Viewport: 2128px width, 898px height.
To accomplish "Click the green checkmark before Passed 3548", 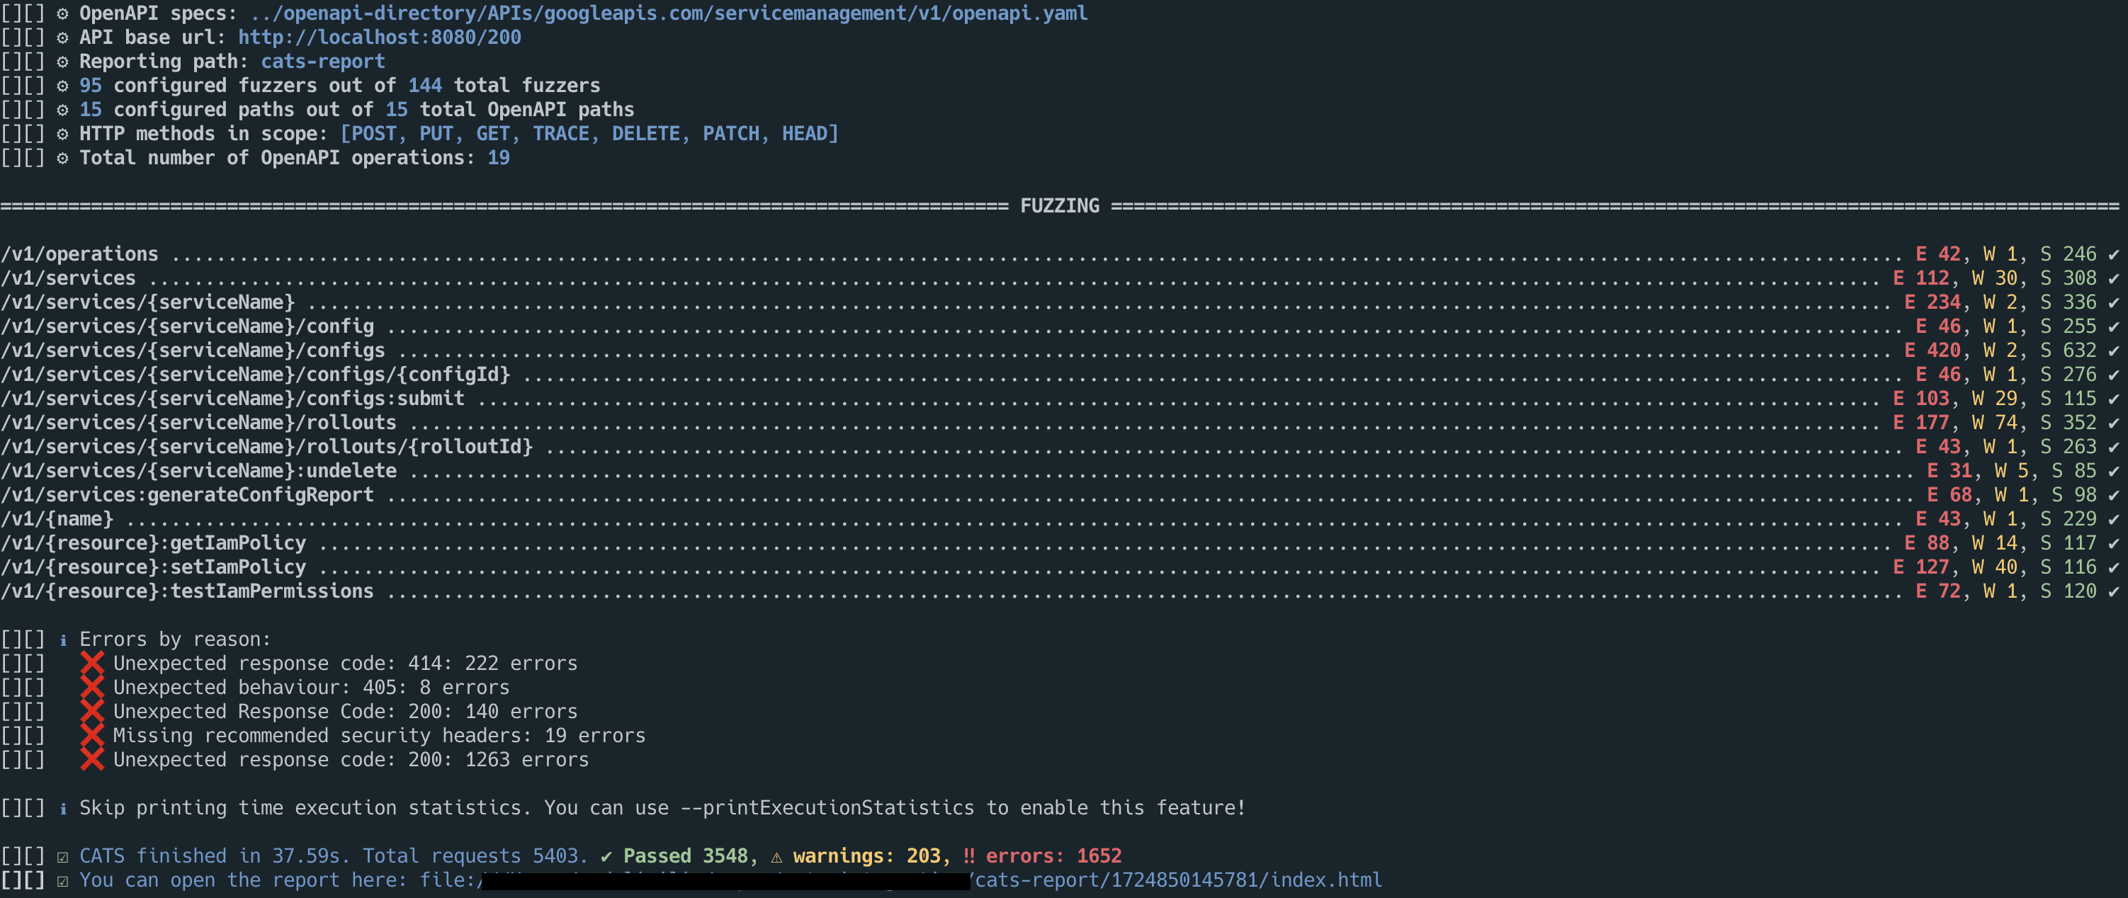I will [606, 857].
